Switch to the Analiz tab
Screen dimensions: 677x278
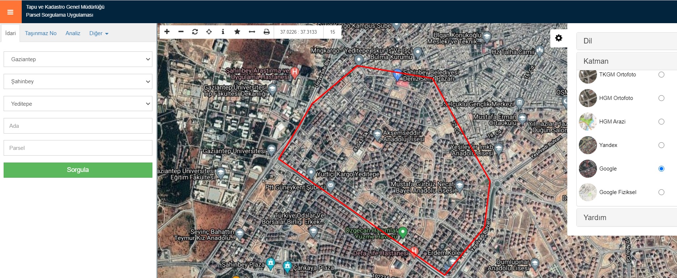point(73,33)
